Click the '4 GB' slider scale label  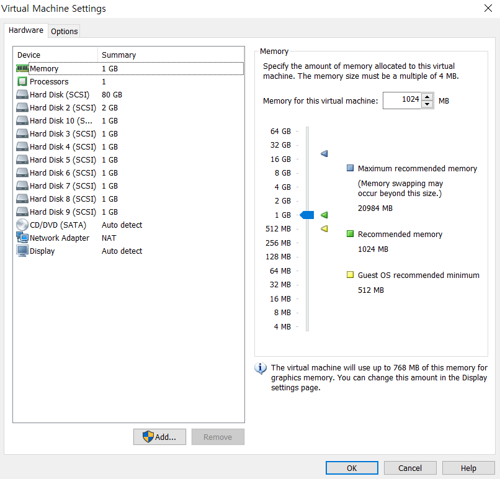click(282, 187)
